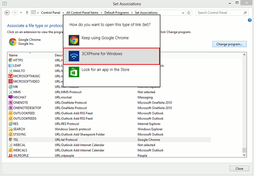This screenshot has height=176, width=254.
Task: Expand the address bar history dropdown
Action: [x=183, y=13]
